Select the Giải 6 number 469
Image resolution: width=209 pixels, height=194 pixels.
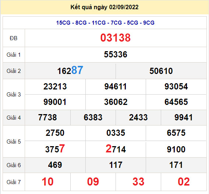point(55,165)
